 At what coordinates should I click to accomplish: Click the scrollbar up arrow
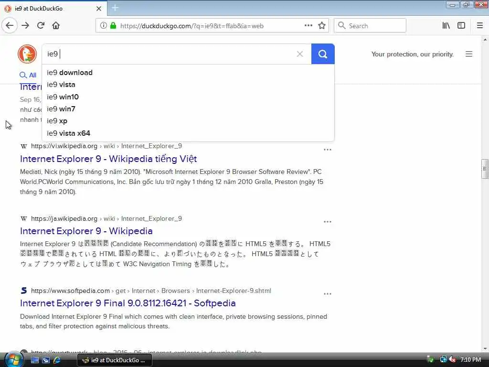[x=485, y=40]
